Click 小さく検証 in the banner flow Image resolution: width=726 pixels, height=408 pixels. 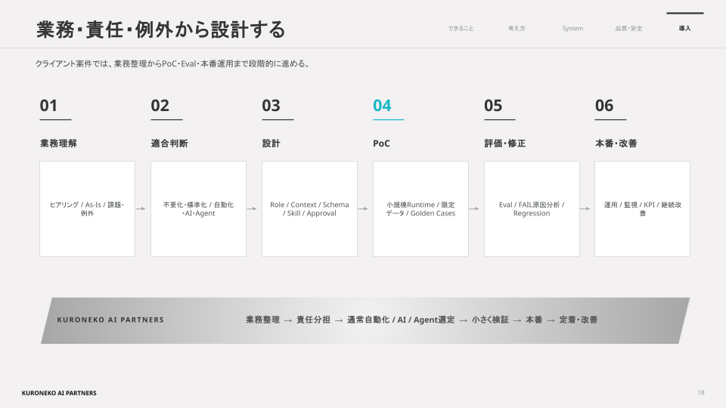point(490,320)
